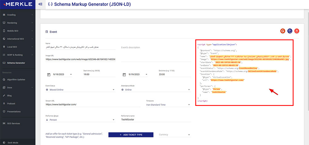
Task: Delete the Event schema with the red trash icon
Action: [297, 31]
